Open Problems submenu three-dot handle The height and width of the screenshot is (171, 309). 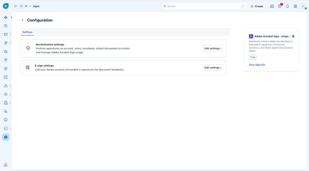[10, 43]
